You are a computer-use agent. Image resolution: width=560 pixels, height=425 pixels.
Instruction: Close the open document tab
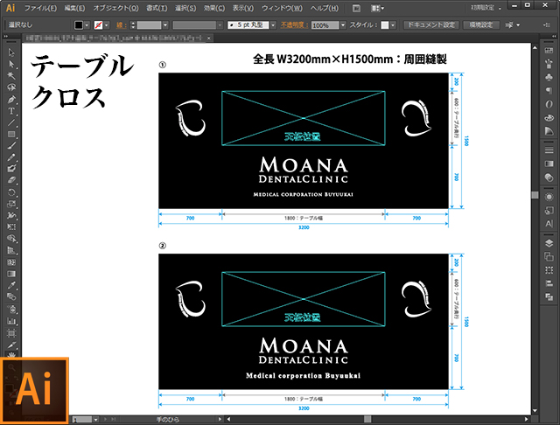[x=209, y=38]
